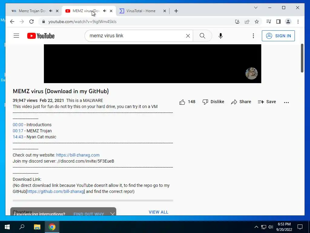Screen dimensions: 310x233
Task: Go back to the previous page
Action: click(12, 22)
